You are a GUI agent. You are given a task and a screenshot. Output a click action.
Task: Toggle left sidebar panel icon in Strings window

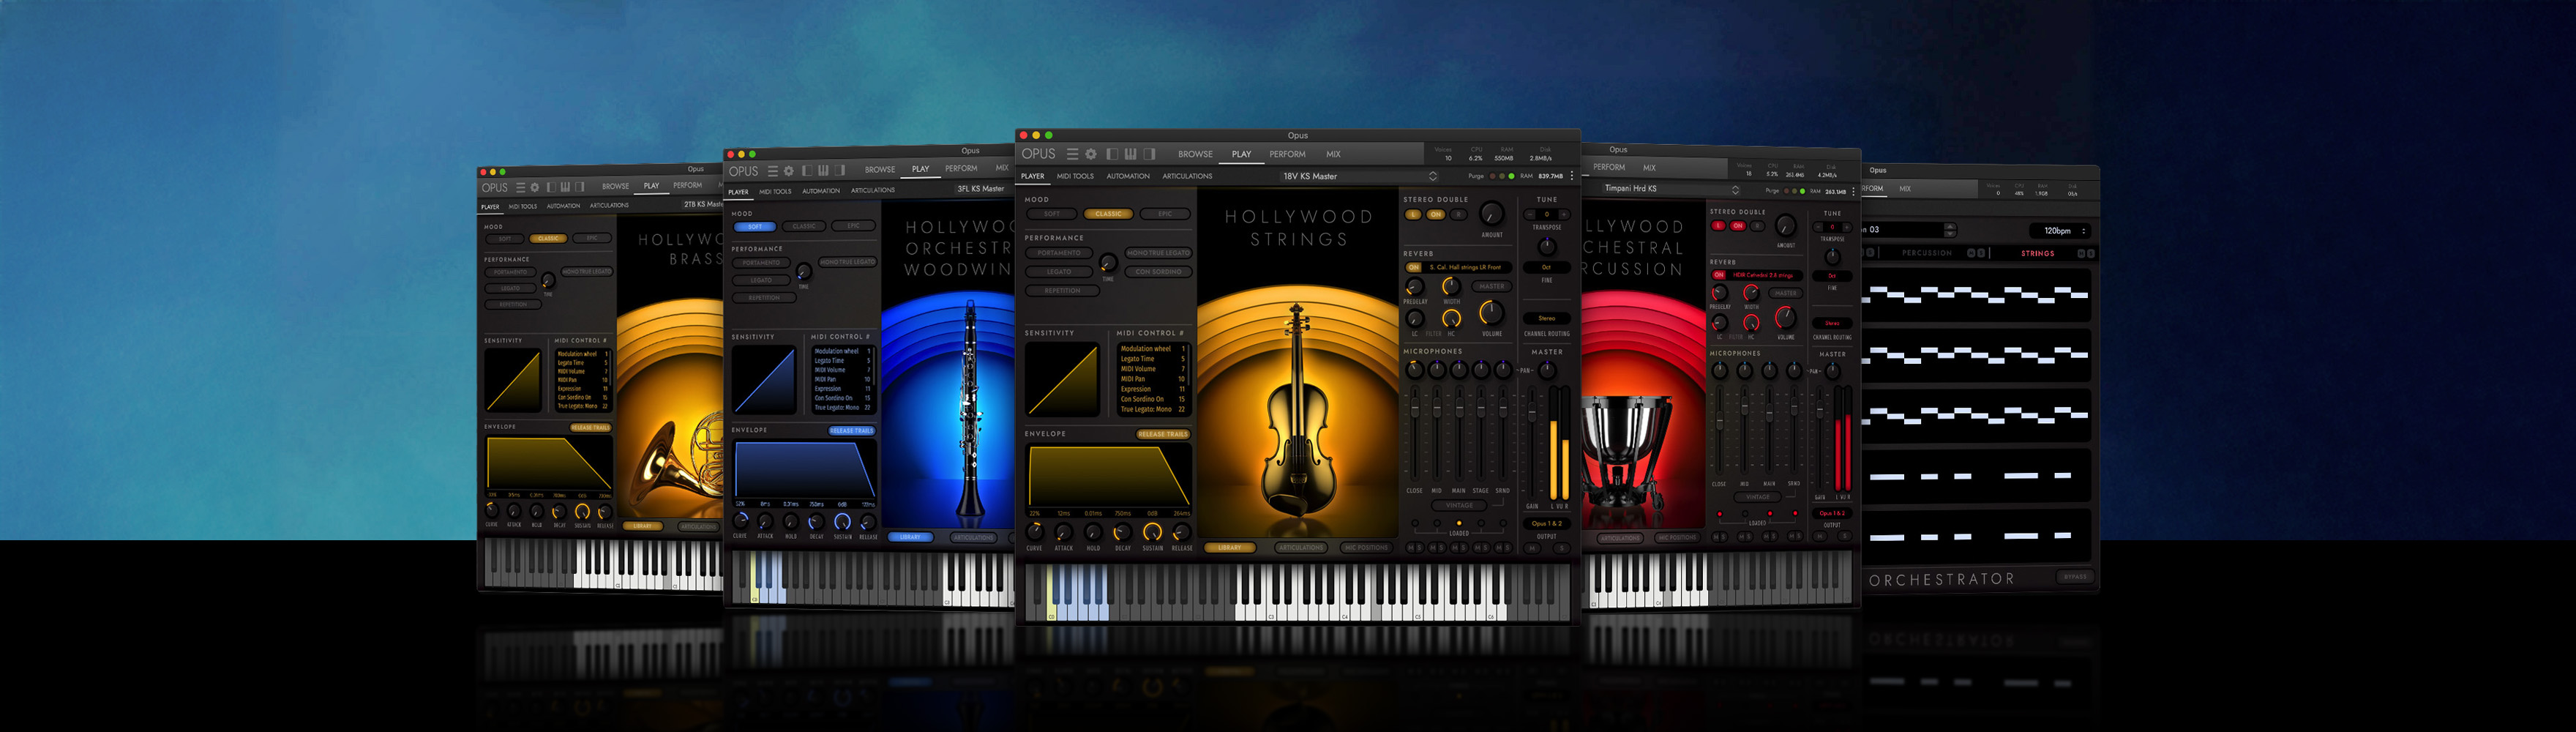[x=1112, y=154]
